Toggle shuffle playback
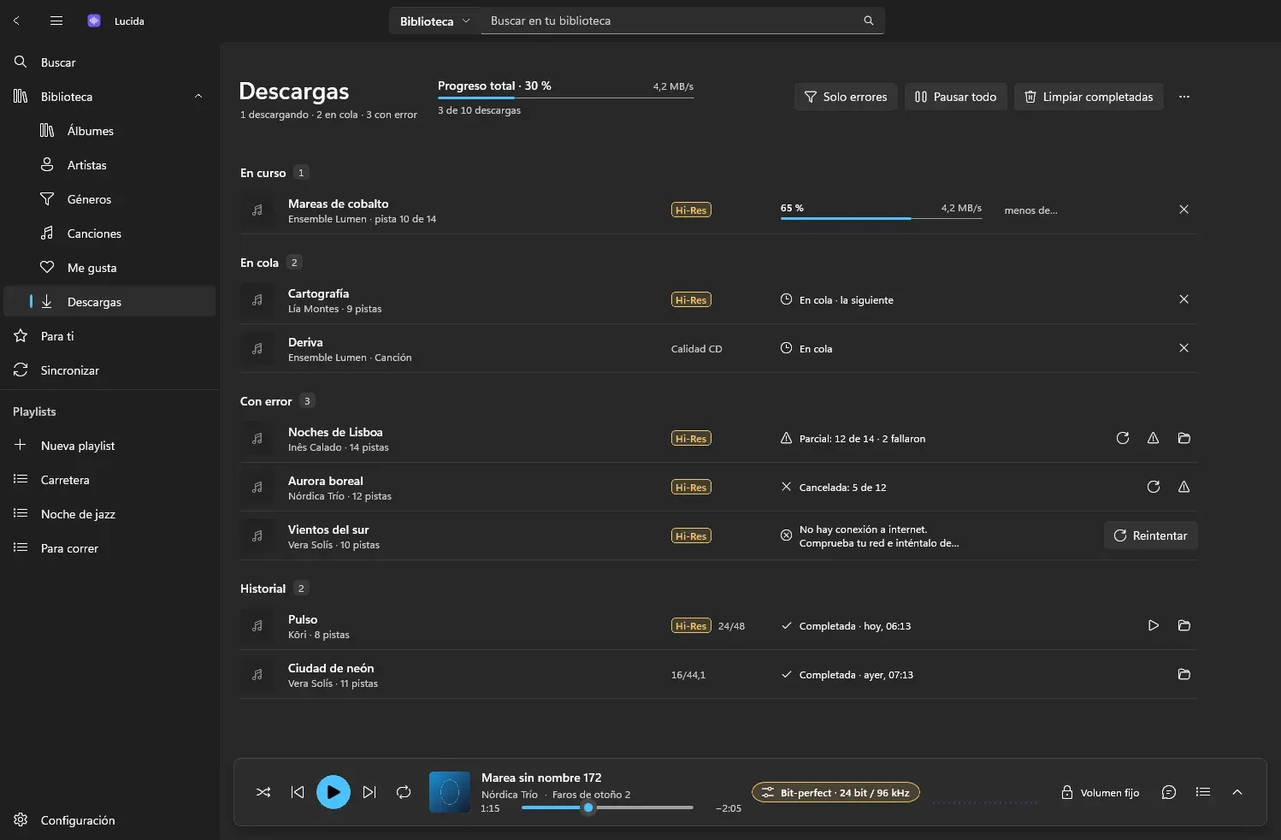Image resolution: width=1281 pixels, height=840 pixels. click(x=263, y=792)
